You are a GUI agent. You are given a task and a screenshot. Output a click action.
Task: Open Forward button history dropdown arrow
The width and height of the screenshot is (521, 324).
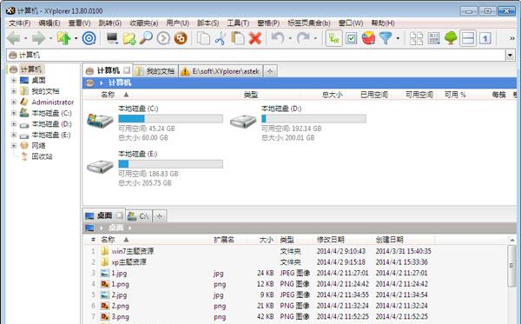click(x=50, y=38)
